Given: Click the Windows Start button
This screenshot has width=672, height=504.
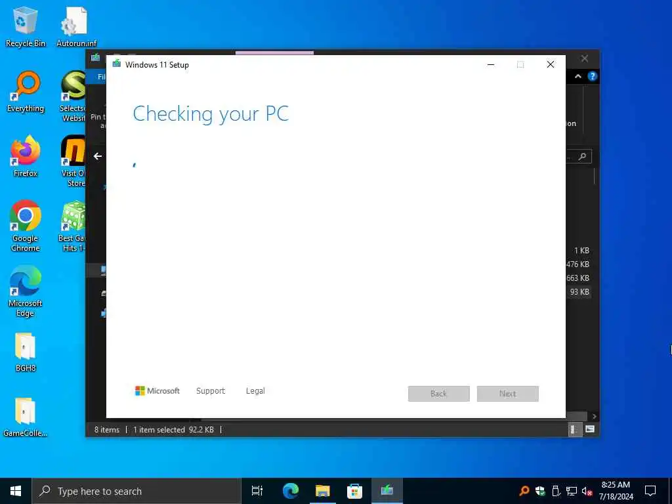Looking at the screenshot, I should pyautogui.click(x=16, y=491).
